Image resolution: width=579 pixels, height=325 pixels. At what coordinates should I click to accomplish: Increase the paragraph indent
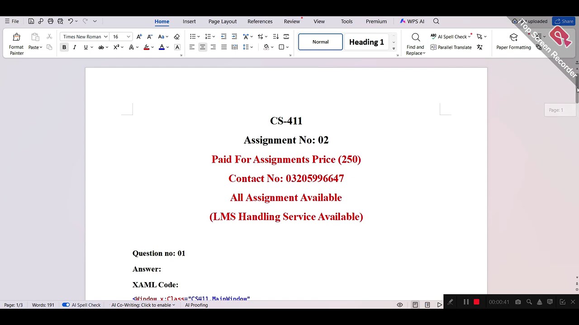click(x=234, y=37)
